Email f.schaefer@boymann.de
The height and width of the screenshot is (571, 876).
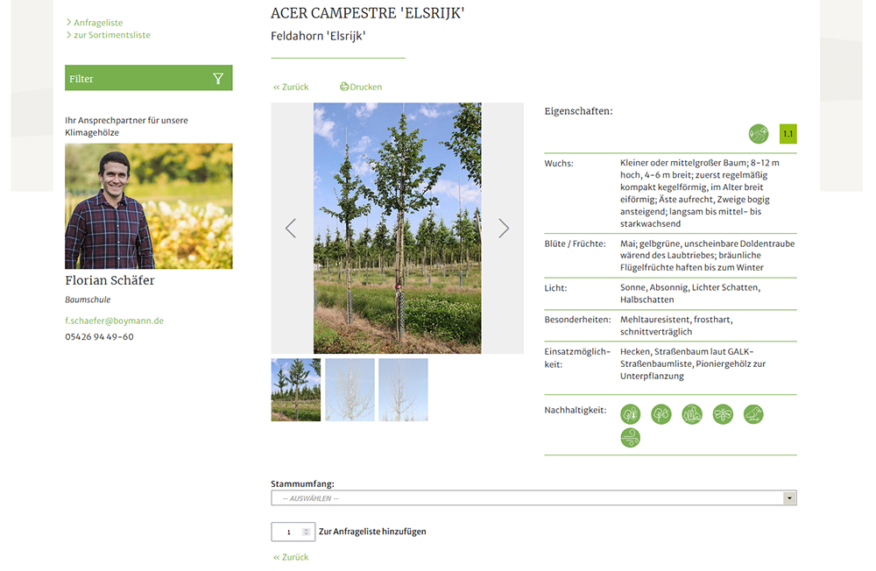(114, 321)
